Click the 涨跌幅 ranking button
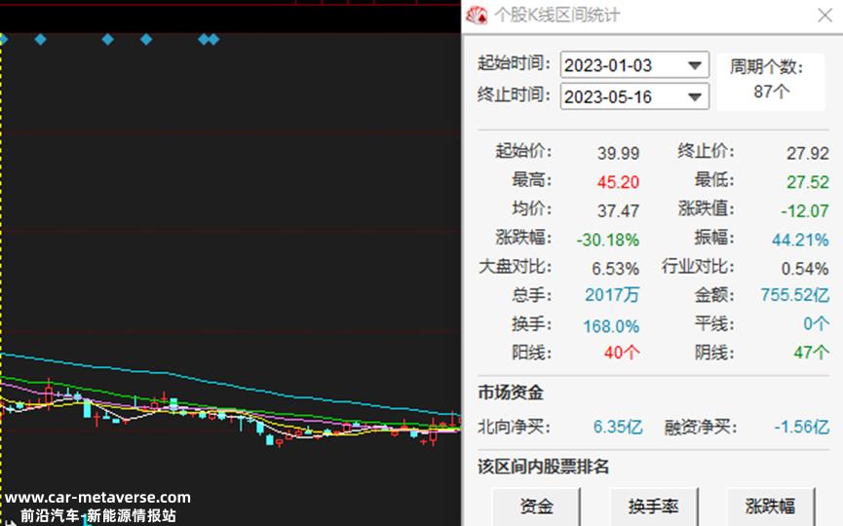 tap(771, 507)
